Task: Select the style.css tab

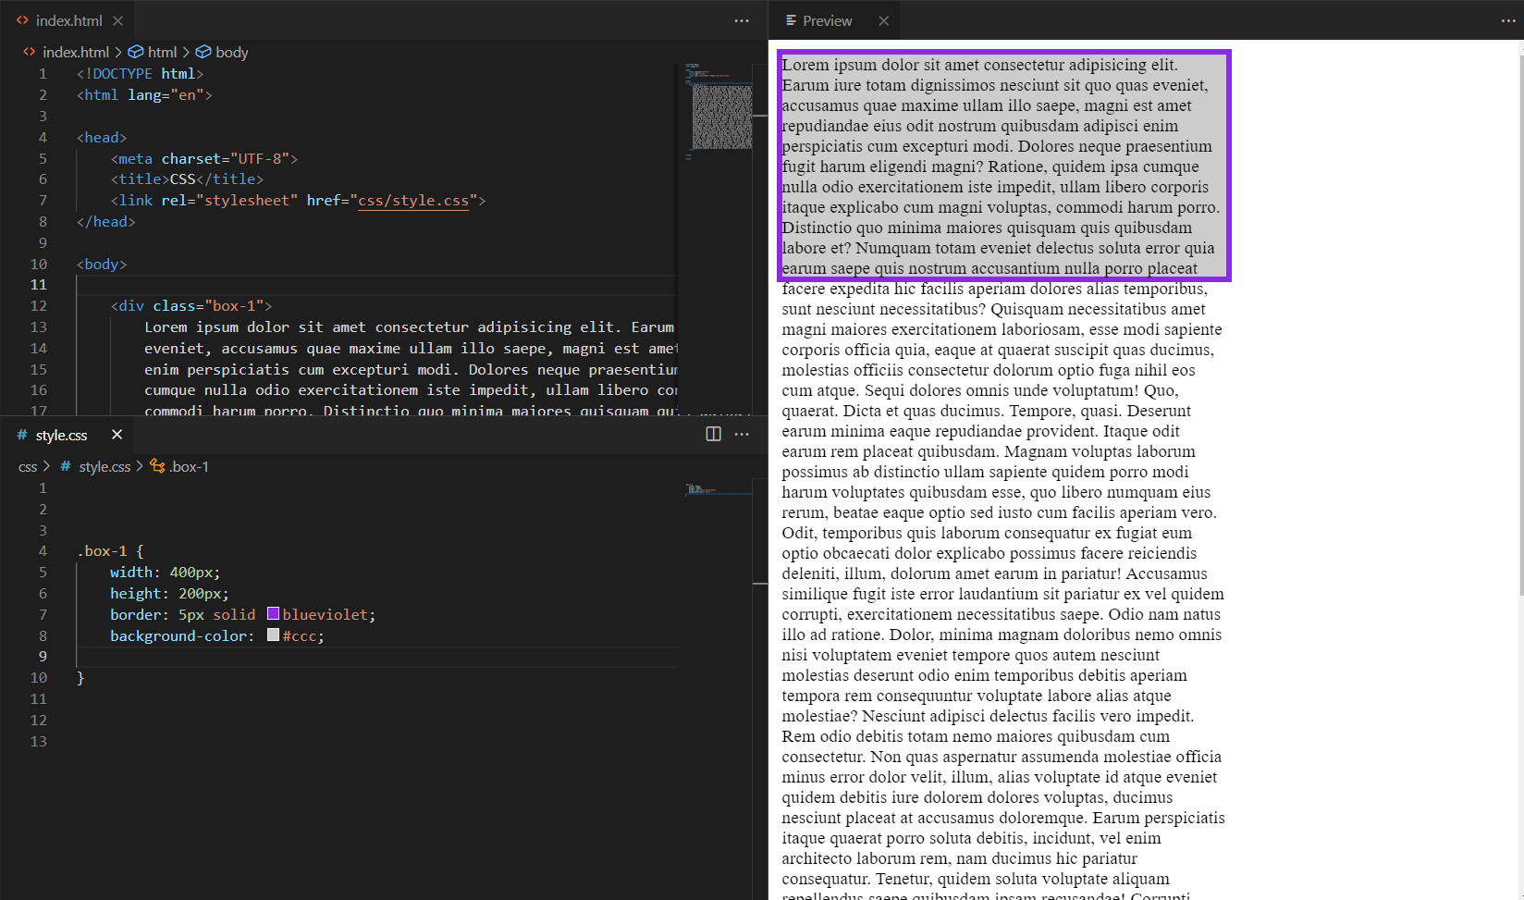Action: click(x=61, y=435)
